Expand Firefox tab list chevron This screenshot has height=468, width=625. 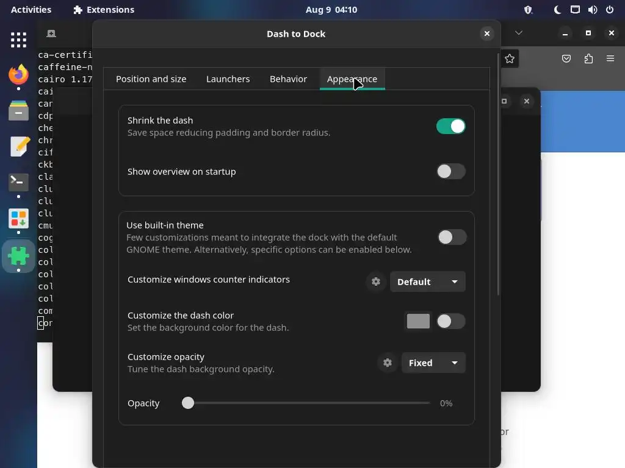tap(519, 33)
